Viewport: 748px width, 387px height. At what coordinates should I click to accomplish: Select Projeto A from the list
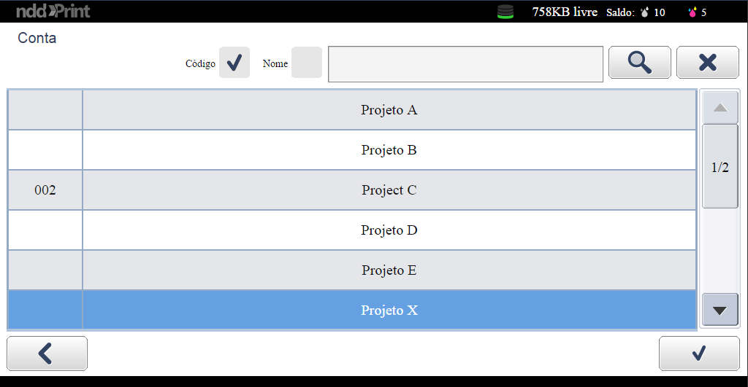coord(389,110)
